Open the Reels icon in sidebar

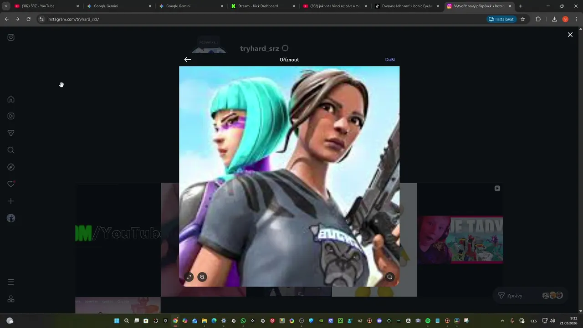tap(11, 116)
